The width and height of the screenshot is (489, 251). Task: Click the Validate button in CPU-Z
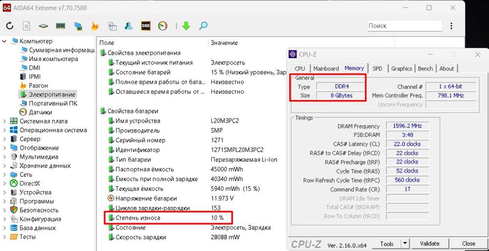[430, 244]
